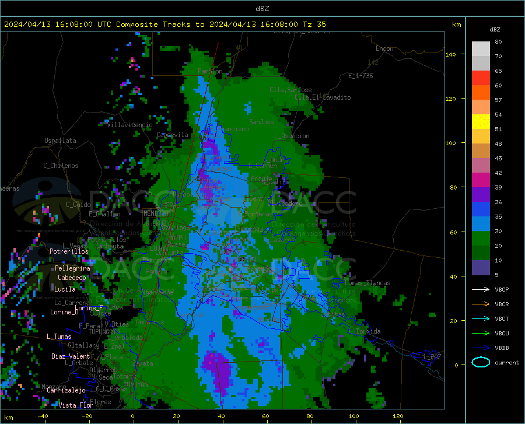This screenshot has height=424, width=525.
Task: Click the Cabecedo map label
Action: 72,278
